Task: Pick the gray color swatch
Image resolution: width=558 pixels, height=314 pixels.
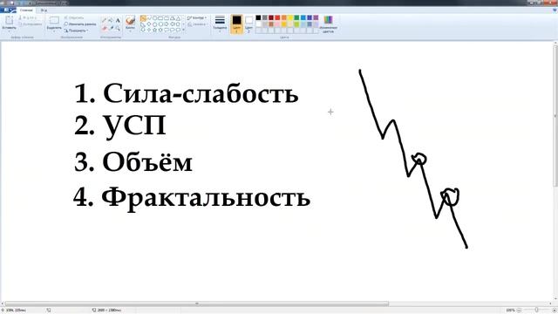Action: (265, 17)
